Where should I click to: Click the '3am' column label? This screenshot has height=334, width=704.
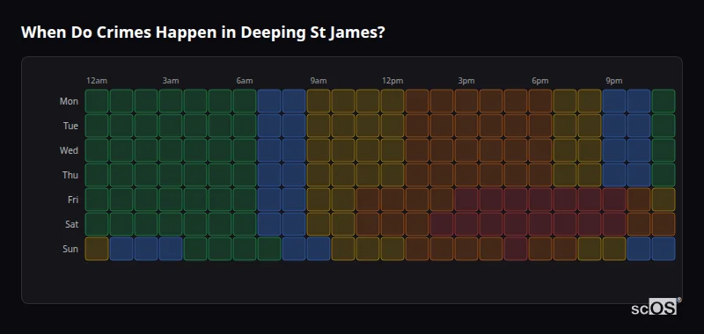point(171,81)
